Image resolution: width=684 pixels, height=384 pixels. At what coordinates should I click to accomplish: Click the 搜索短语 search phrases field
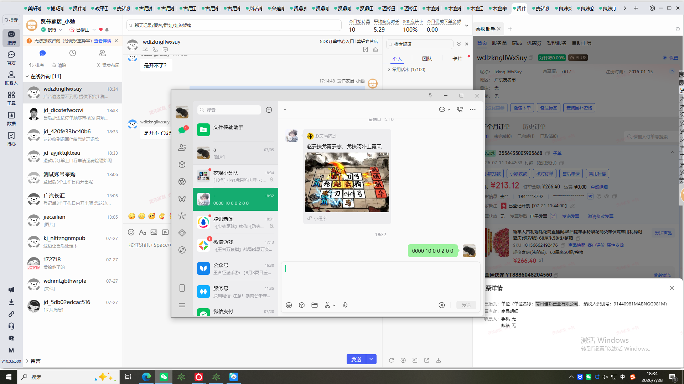420,44
